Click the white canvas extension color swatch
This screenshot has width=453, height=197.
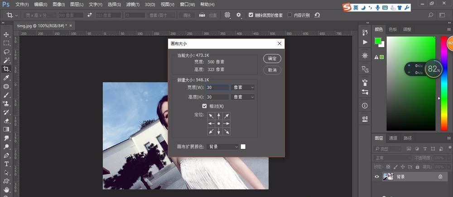coord(243,146)
